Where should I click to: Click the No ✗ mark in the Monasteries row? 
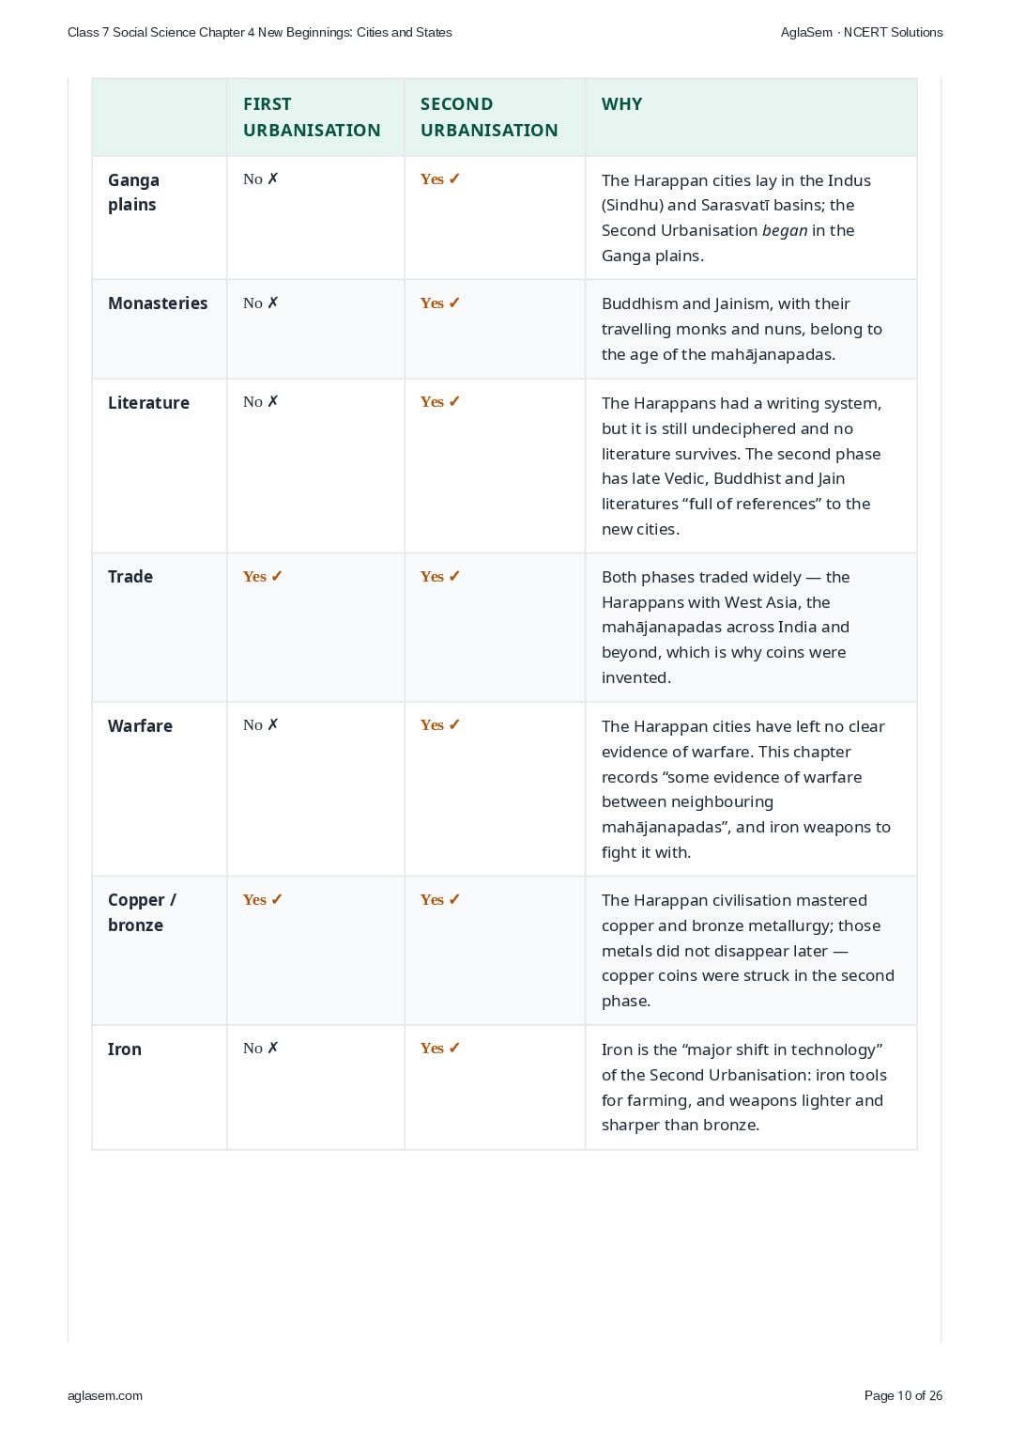(261, 303)
